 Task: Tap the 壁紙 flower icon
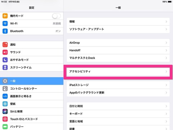coord(5,104)
